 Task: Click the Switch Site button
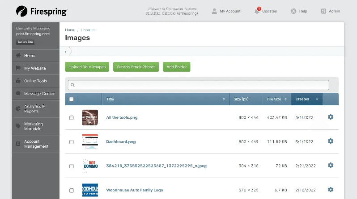pyautogui.click(x=25, y=42)
